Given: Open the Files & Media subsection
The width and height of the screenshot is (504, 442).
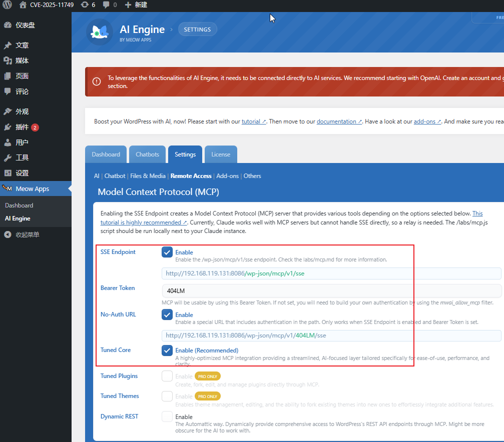Looking at the screenshot, I should tap(148, 176).
